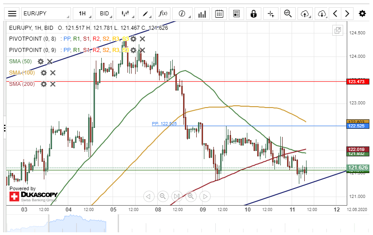Viewport: 373px width, 235px height.
Task: Click the current price 121.626 tag
Action: [x=358, y=168]
